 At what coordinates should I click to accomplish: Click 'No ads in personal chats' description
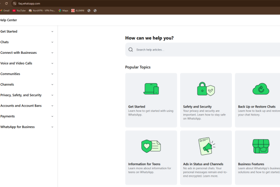click(x=205, y=172)
